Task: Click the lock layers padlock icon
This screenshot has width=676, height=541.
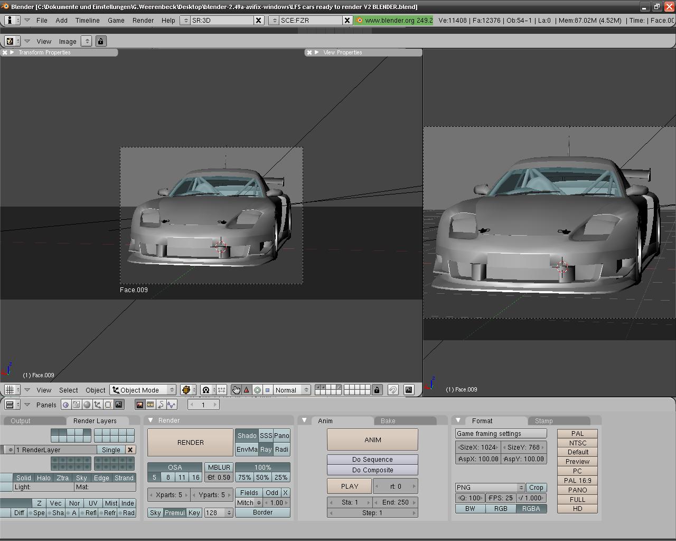Action: point(377,390)
